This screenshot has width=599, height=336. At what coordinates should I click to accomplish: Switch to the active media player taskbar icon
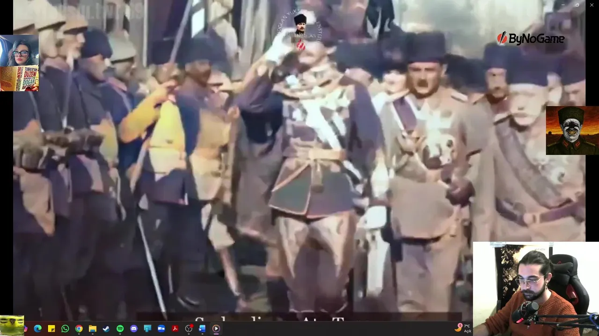(x=216, y=329)
